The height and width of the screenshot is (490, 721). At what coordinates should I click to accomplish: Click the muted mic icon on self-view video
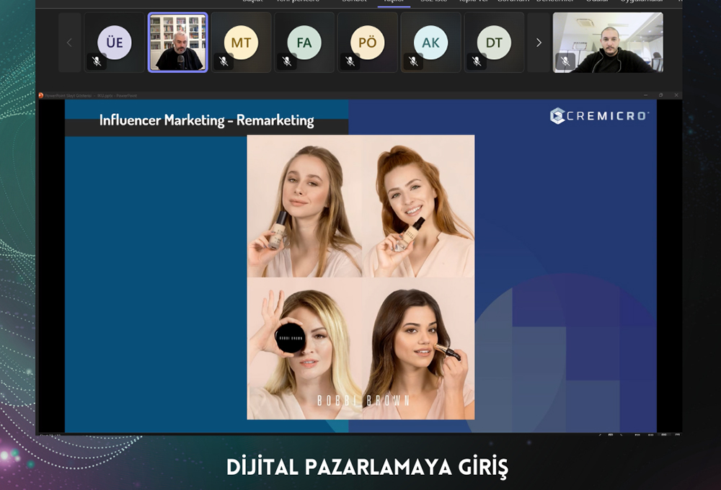[x=566, y=61]
